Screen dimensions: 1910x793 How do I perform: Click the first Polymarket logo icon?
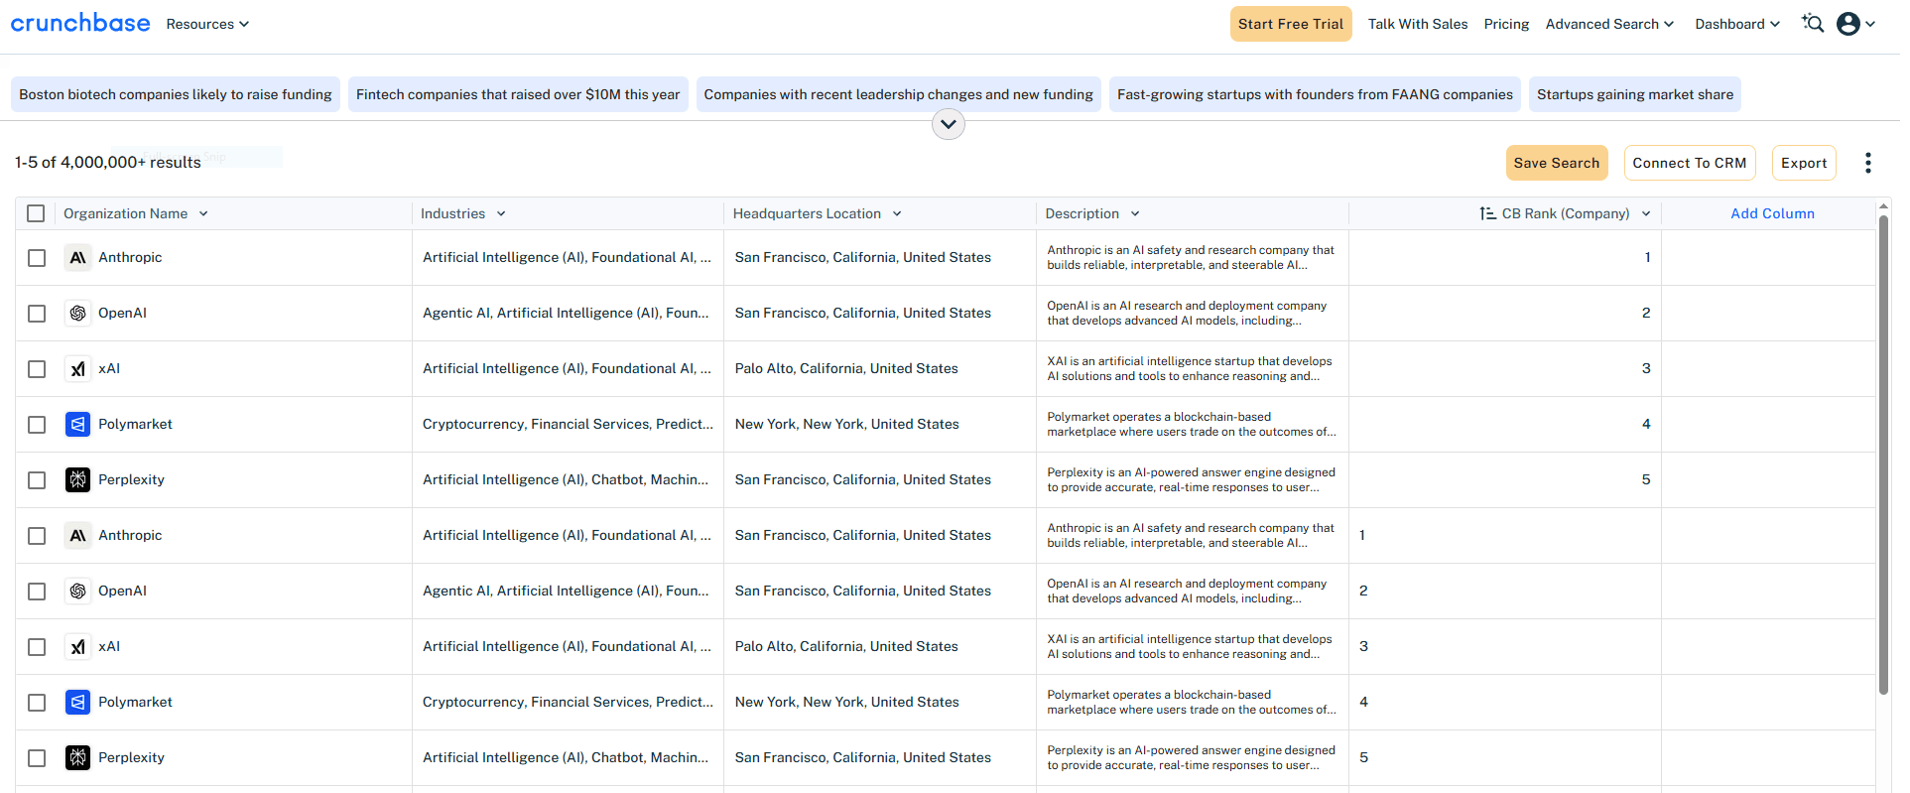[x=77, y=425]
